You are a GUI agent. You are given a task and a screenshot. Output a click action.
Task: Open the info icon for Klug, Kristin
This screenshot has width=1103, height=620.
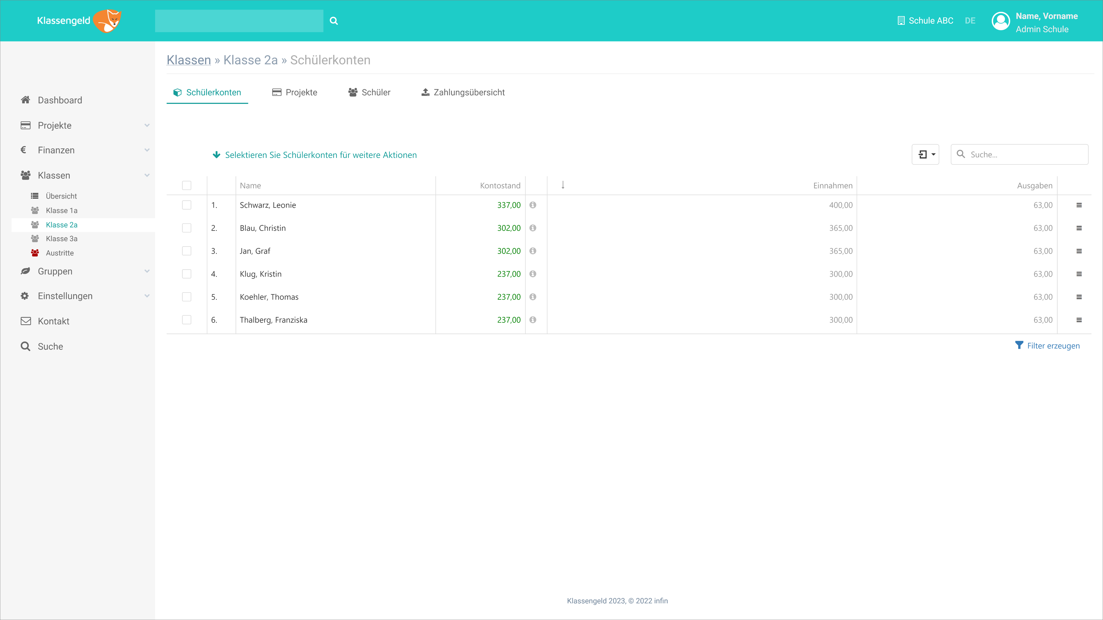point(533,274)
